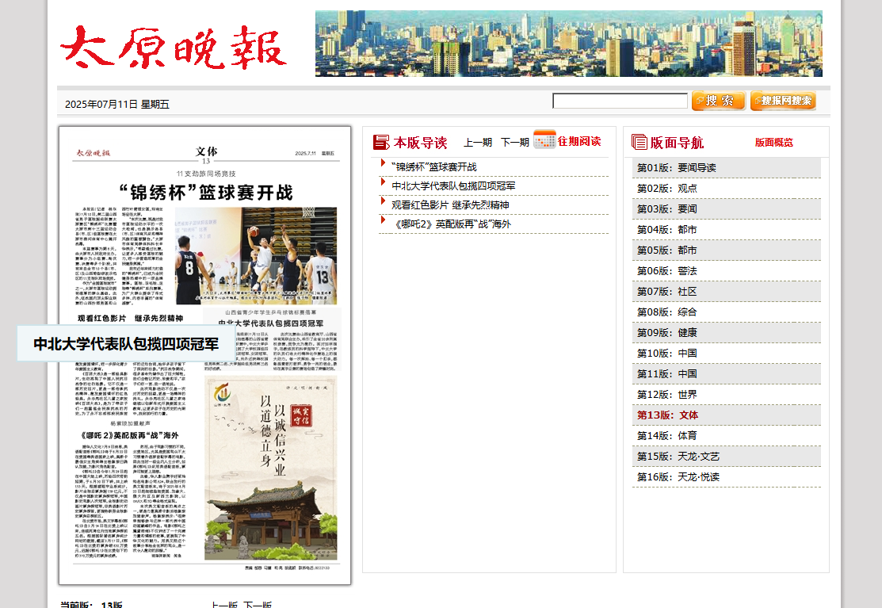Click the 版面导航 page list icon
882x608 pixels.
point(639,142)
